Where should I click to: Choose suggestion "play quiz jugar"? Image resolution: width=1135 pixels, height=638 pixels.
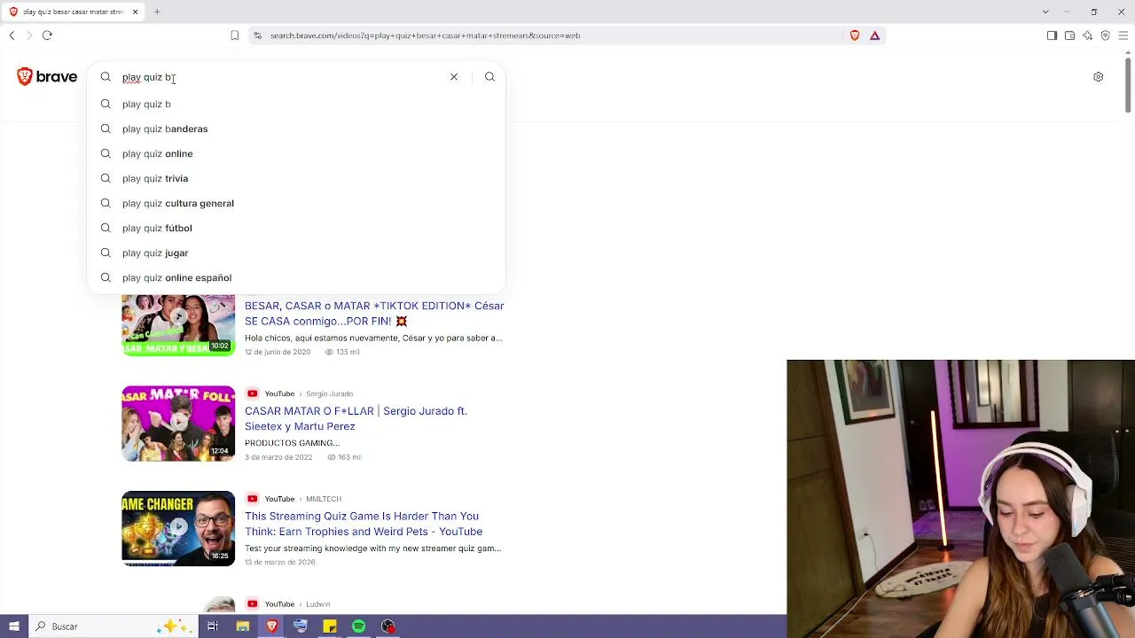click(x=296, y=253)
